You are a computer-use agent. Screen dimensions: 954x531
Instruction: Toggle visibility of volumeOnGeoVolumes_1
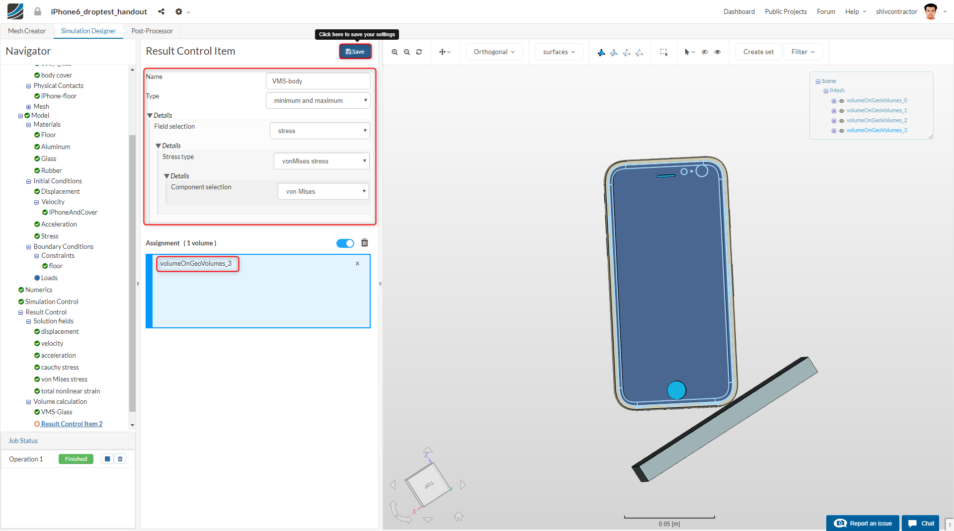842,111
